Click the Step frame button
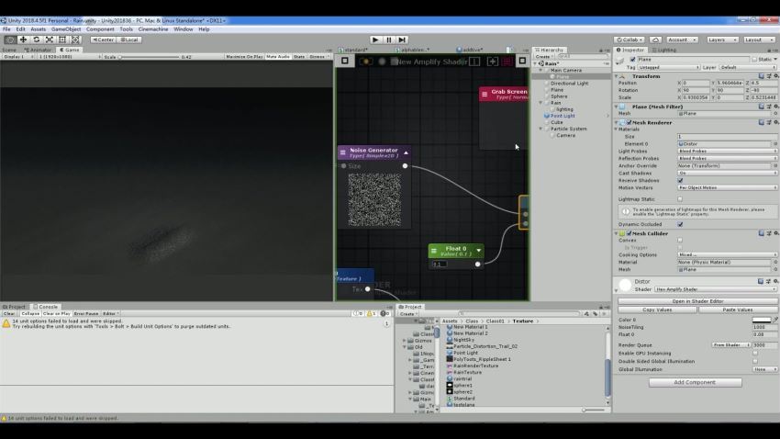The height and width of the screenshot is (439, 780). pyautogui.click(x=402, y=39)
